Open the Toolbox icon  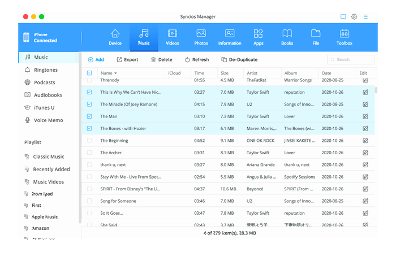[x=344, y=34]
